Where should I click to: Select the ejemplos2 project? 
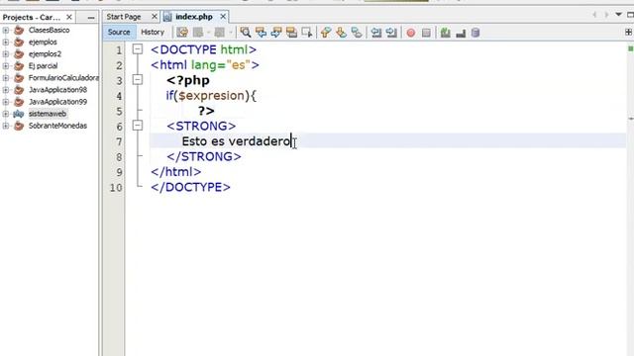click(x=45, y=54)
